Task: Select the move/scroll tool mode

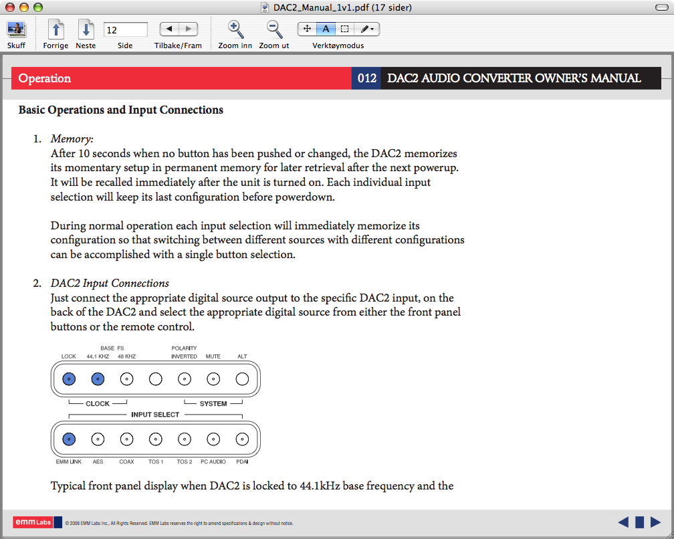Action: click(307, 29)
